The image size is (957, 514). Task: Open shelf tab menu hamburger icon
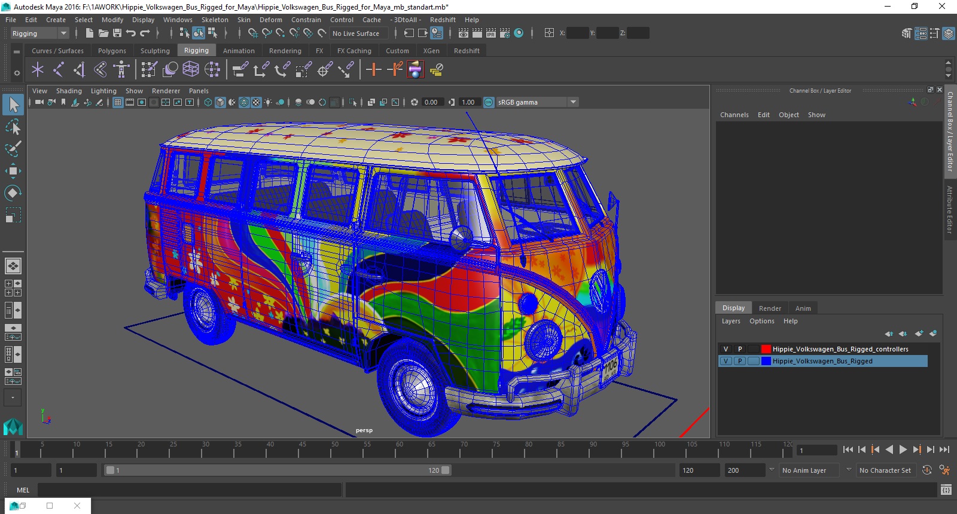point(17,51)
